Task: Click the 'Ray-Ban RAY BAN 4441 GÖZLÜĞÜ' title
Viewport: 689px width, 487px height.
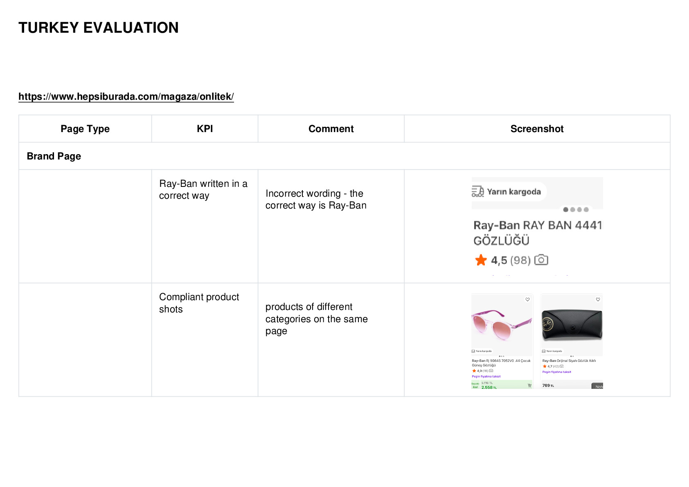Action: coord(538,233)
